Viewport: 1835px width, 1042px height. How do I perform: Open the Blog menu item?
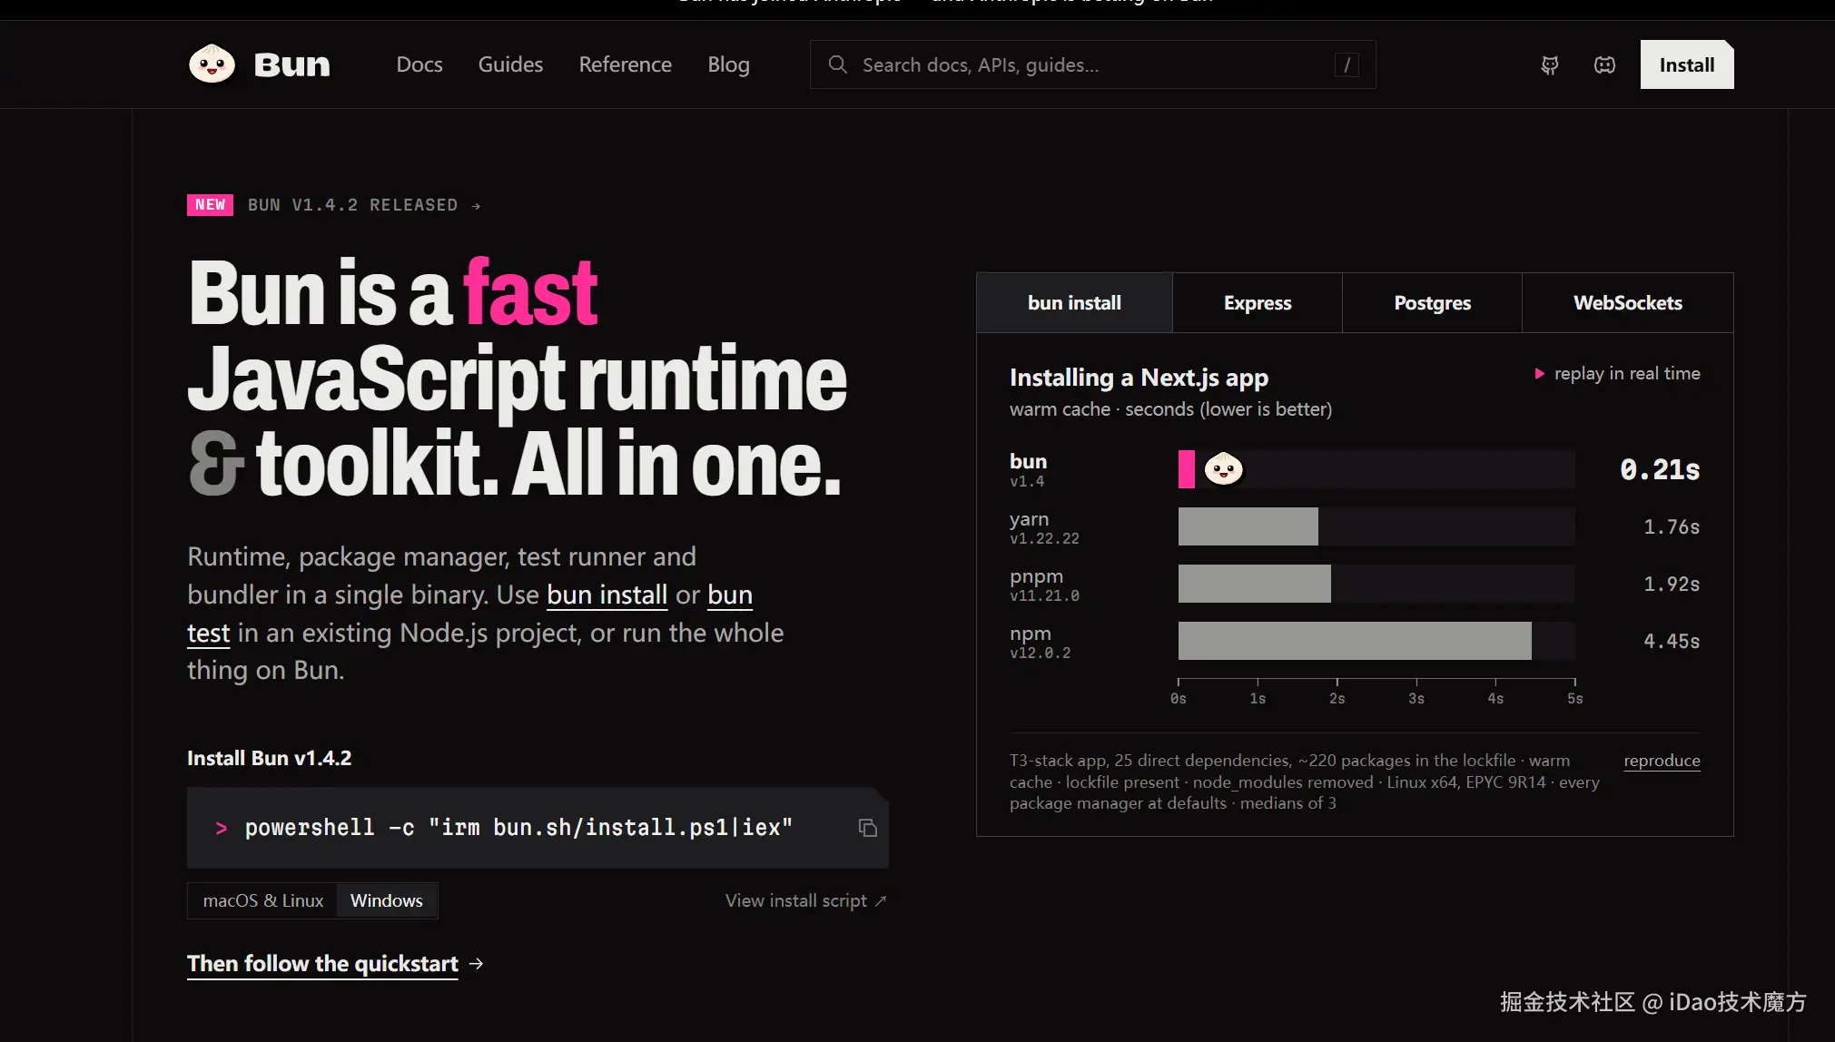pos(729,64)
